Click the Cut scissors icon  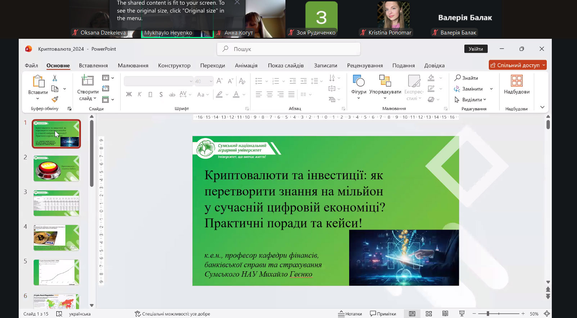[x=55, y=78]
